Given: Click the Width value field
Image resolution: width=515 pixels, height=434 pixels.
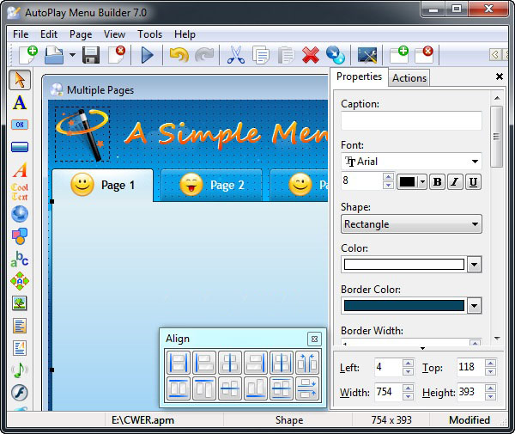Looking at the screenshot, I should coord(388,392).
